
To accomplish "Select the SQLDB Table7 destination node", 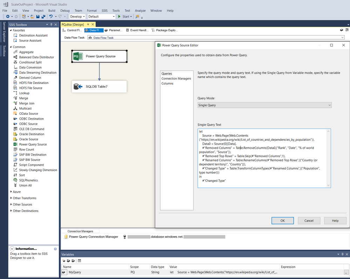I will pos(99,87).
